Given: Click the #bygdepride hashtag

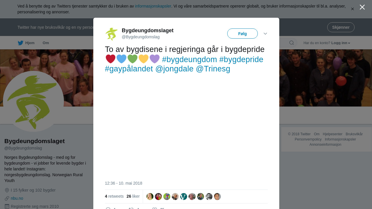Looking at the screenshot, I should [x=241, y=60].
